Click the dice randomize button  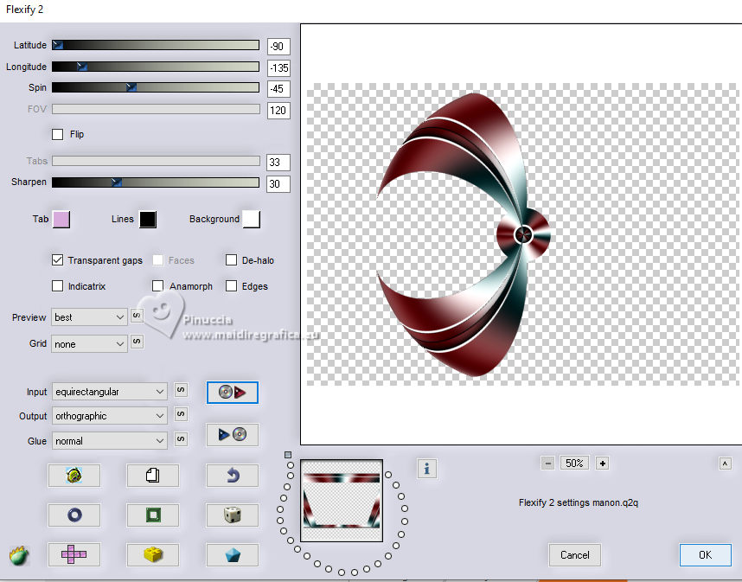pos(232,515)
